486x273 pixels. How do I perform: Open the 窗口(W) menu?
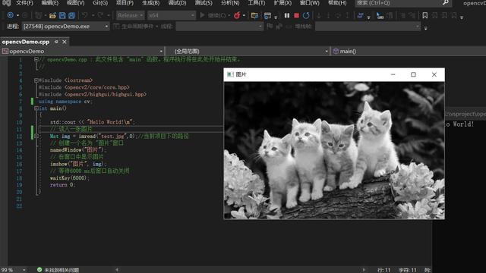[x=309, y=3]
